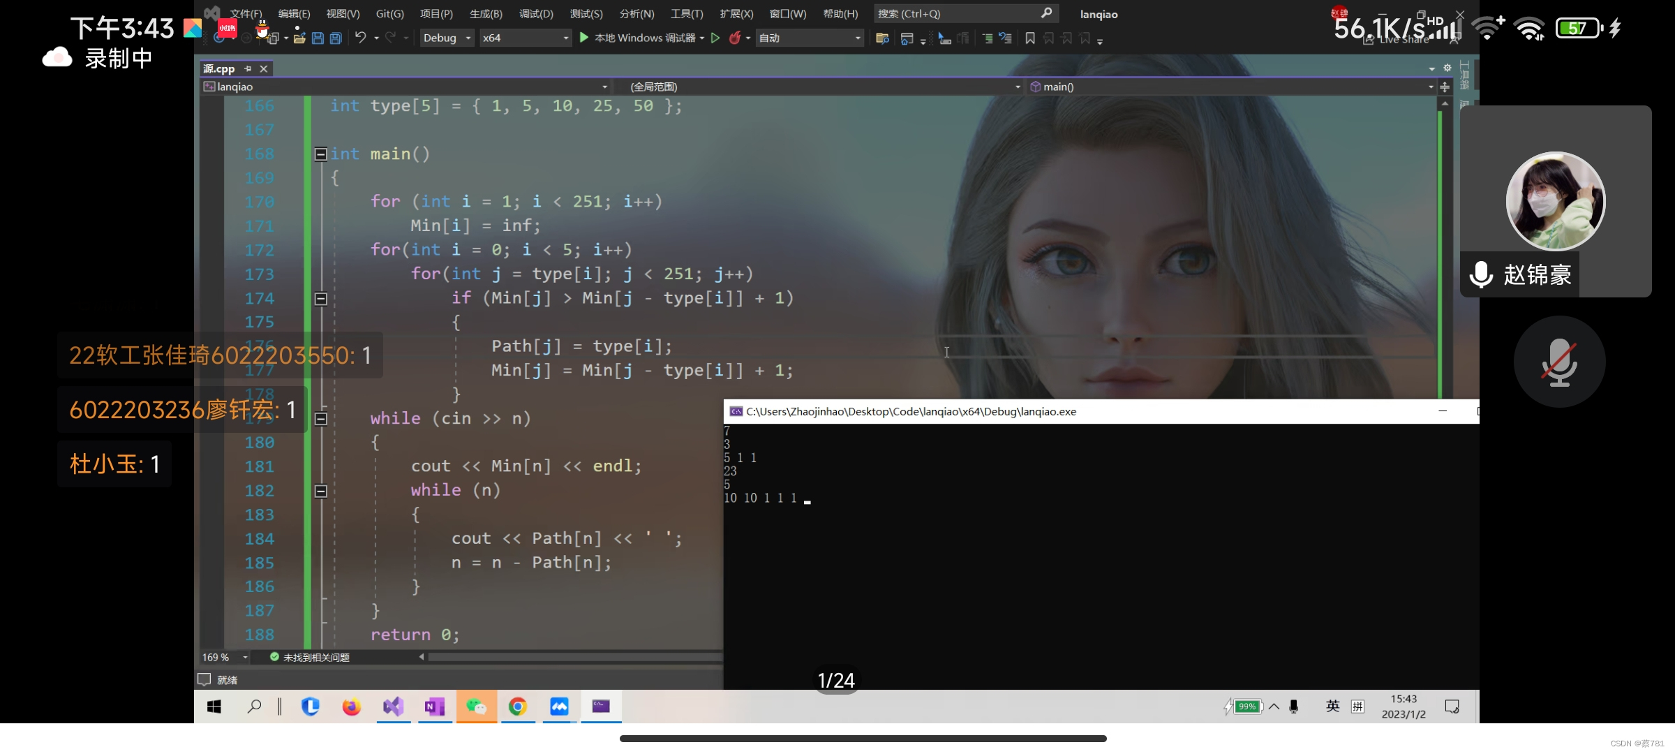The image size is (1675, 754).
Task: Click the Undo arrow icon
Action: (x=360, y=38)
